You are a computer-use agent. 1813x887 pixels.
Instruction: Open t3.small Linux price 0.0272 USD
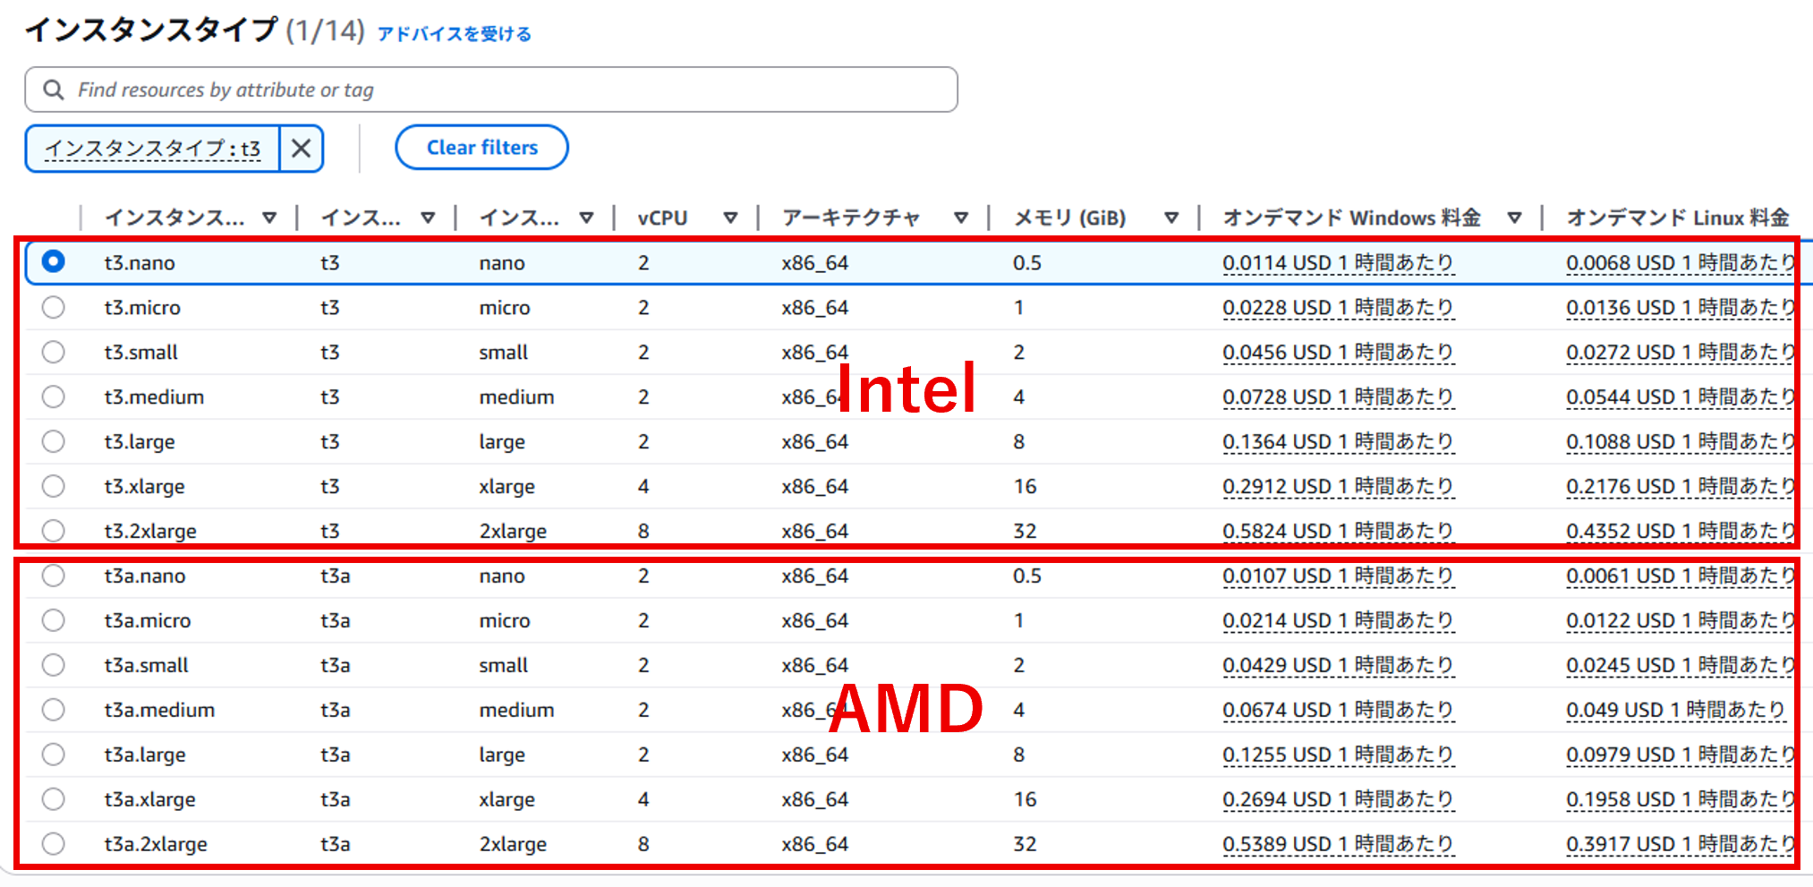click(1681, 353)
